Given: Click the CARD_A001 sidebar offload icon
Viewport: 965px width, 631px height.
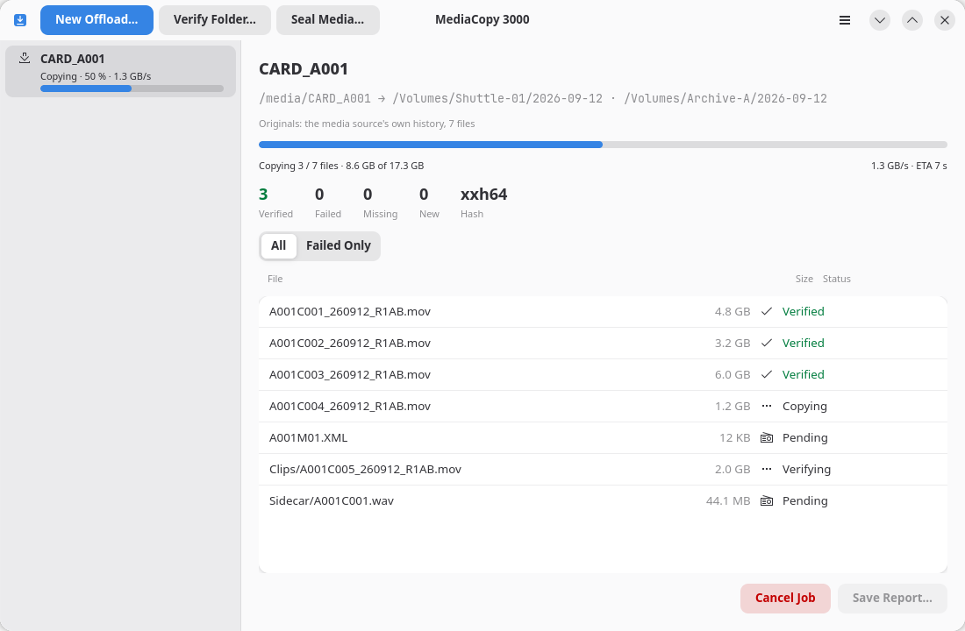Looking at the screenshot, I should click(x=25, y=59).
